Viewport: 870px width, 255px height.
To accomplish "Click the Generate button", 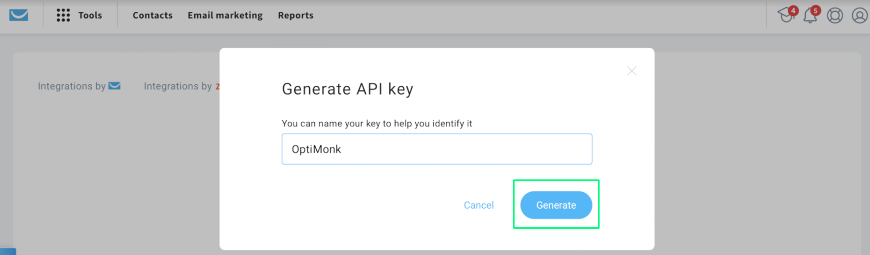I will pos(556,205).
